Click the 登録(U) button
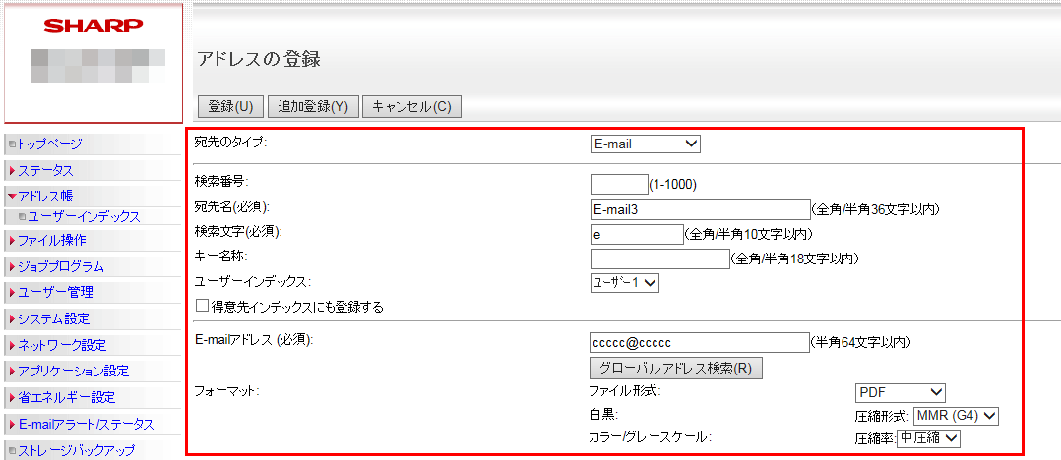 (230, 106)
